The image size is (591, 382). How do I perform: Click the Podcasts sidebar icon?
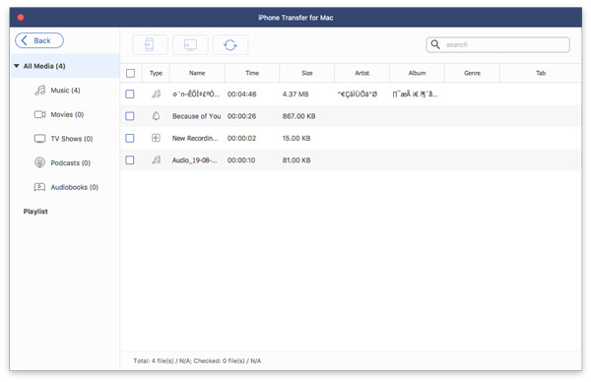(x=40, y=162)
